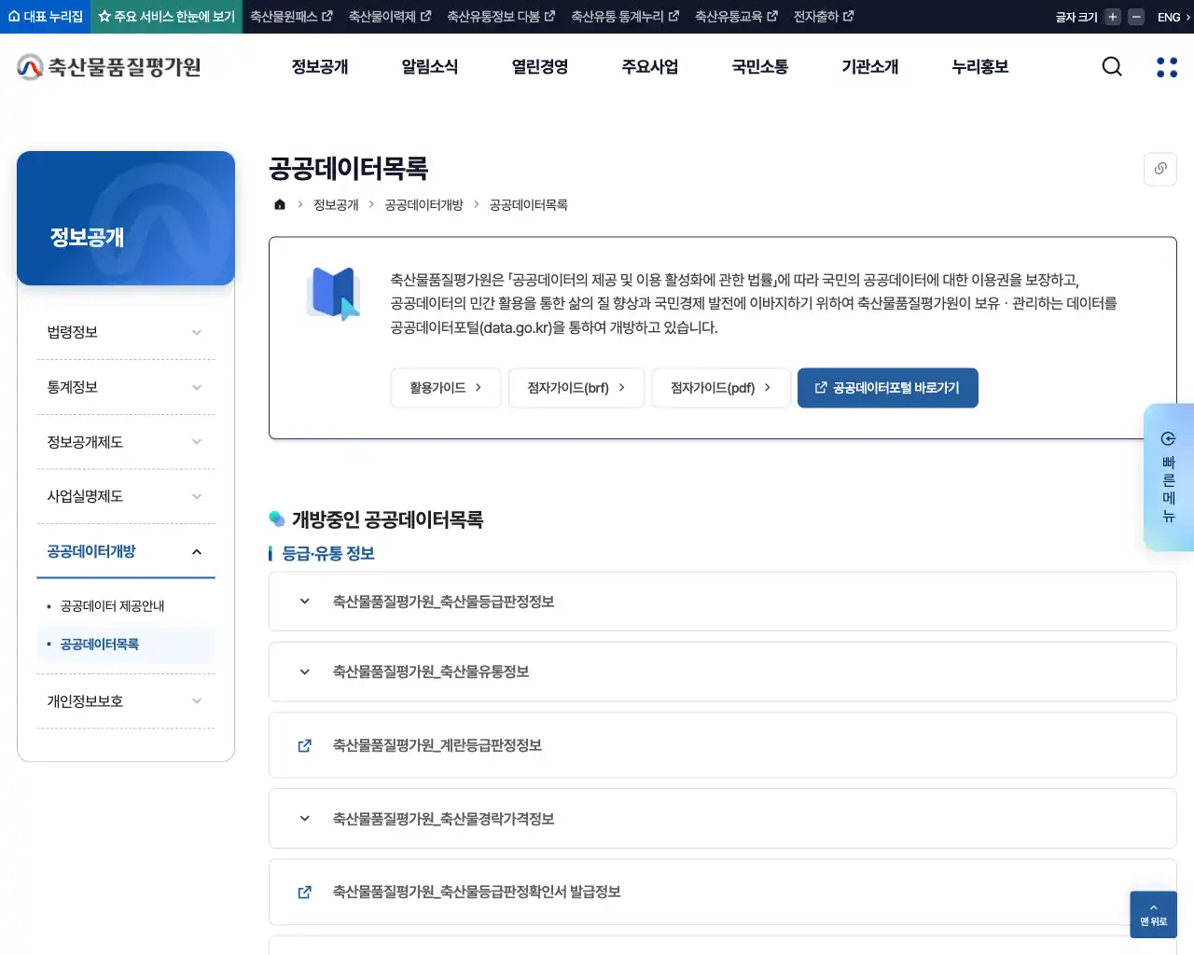
Task: Collapse the 공공데이터개방 sidebar section
Action: (196, 551)
